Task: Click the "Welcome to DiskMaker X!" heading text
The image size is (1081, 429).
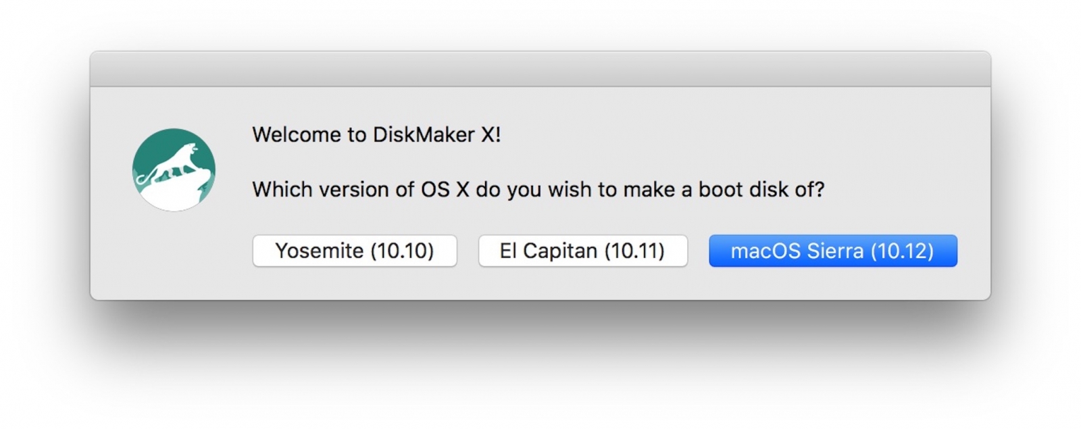Action: [376, 134]
